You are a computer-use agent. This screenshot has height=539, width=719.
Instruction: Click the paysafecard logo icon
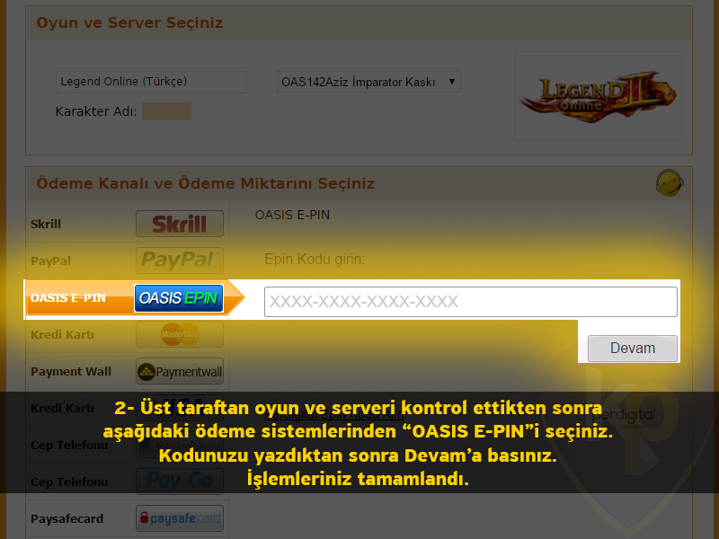coord(179,518)
